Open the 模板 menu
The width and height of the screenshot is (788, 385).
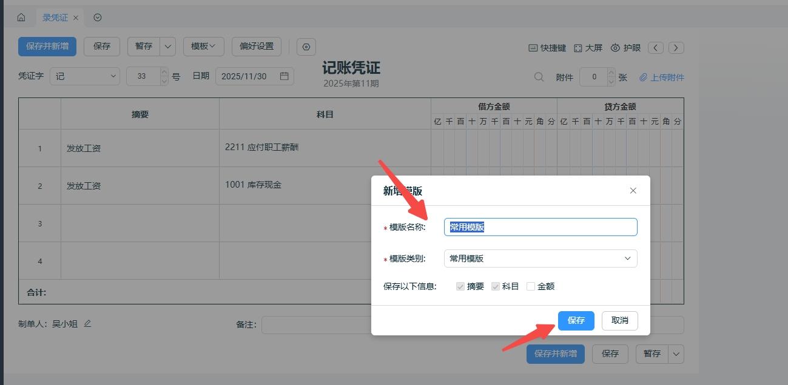coord(204,47)
